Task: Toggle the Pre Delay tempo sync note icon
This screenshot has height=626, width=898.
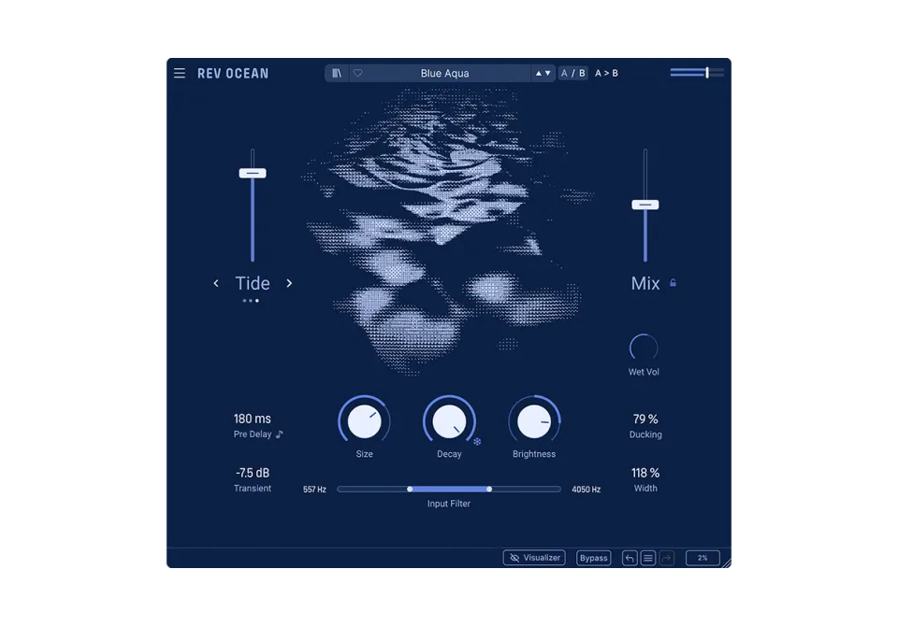Action: pyautogui.click(x=279, y=434)
